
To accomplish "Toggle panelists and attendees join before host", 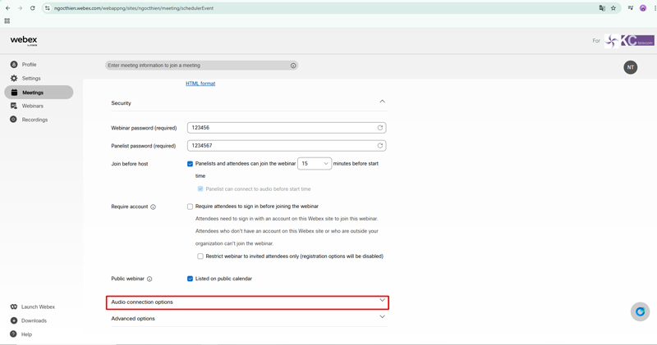I will tap(190, 164).
